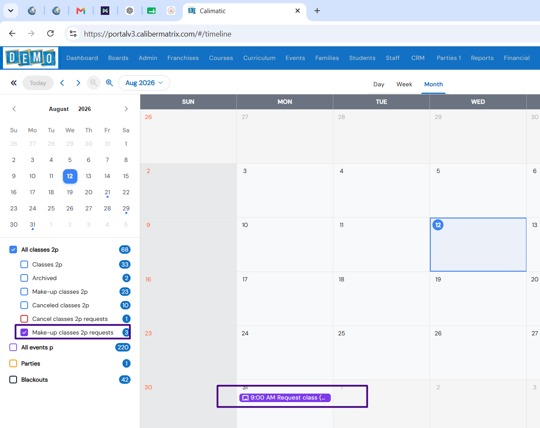The image size is (540, 428).
Task: Switch to the Gmail browser tab
Action: coord(81,11)
